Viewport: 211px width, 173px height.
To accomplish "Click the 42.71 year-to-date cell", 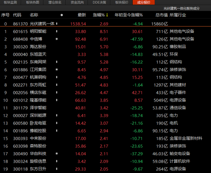I will pos(137,92).
